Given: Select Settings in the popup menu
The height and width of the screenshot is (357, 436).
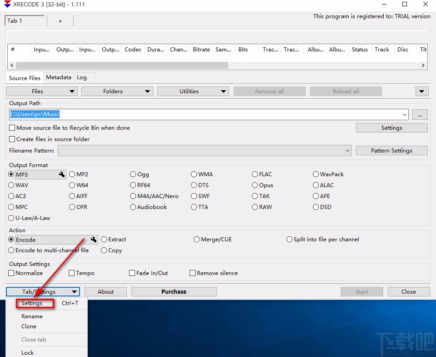Looking at the screenshot, I should pyautogui.click(x=32, y=303).
